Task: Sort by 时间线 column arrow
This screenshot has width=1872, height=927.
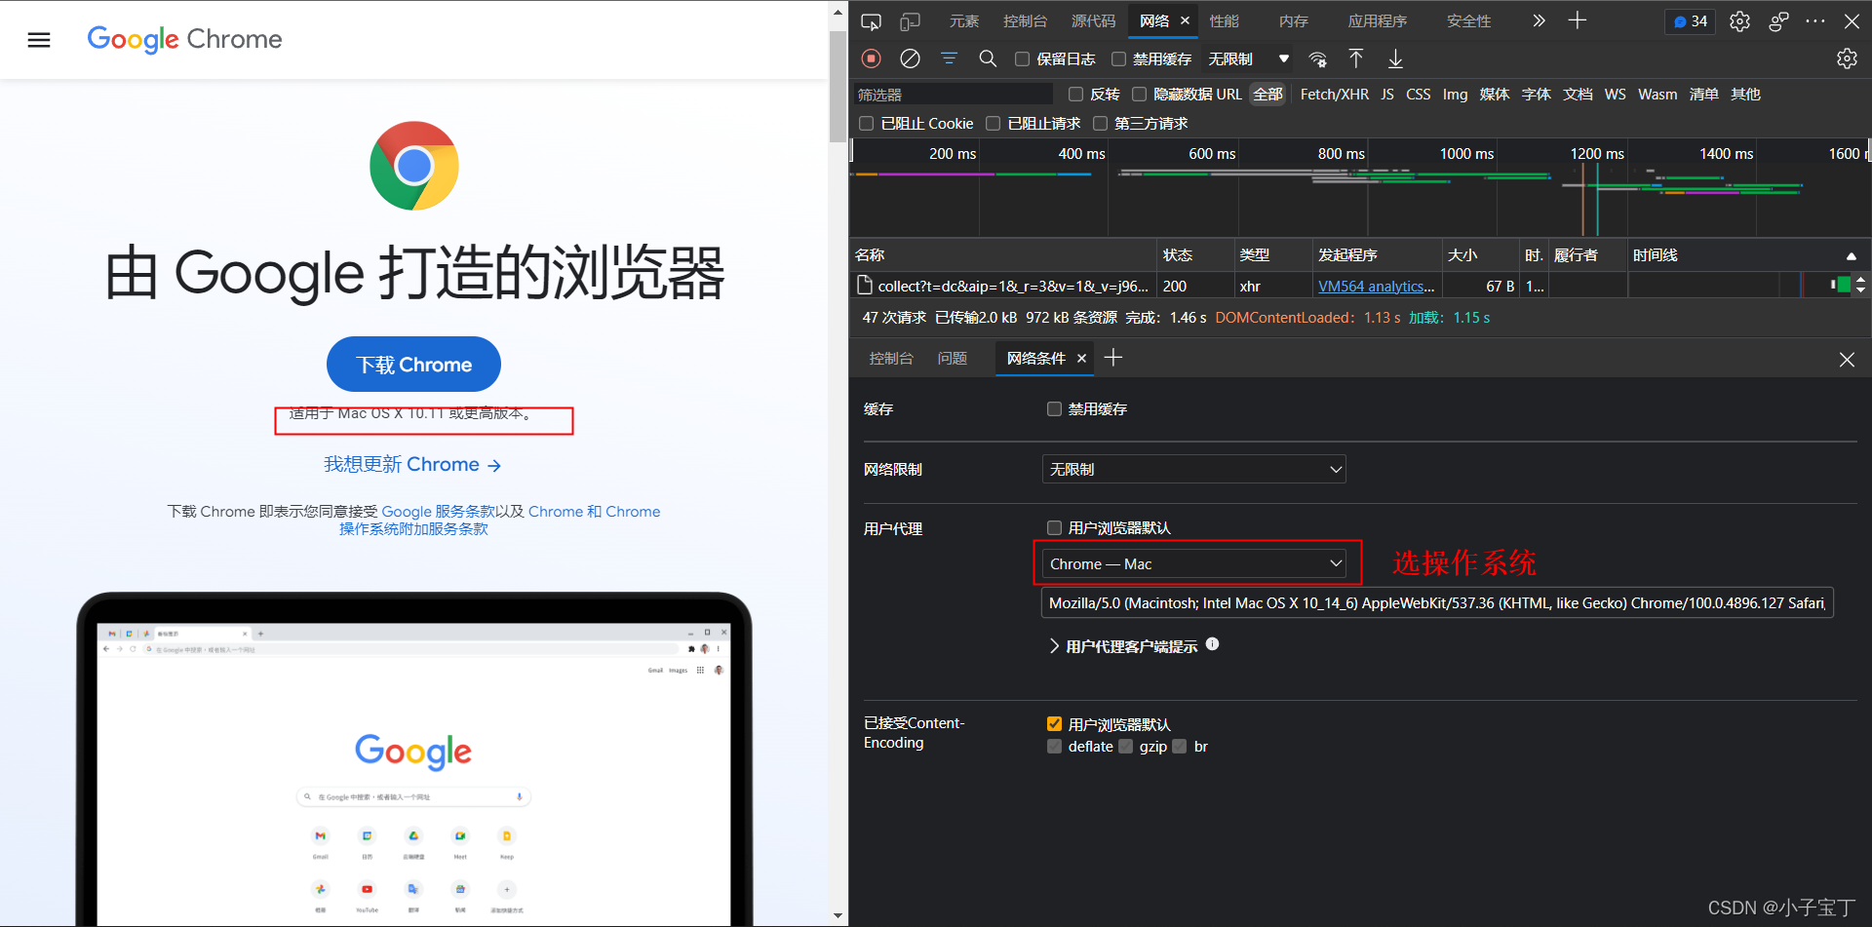Action: (1851, 255)
